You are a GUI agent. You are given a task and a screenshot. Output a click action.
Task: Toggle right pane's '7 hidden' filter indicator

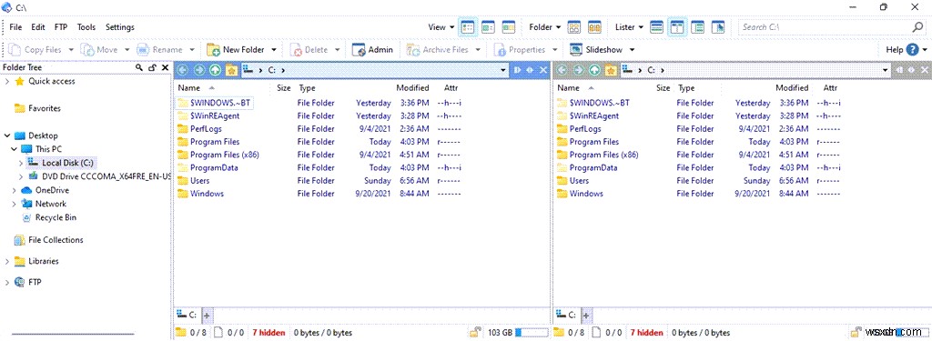(648, 332)
